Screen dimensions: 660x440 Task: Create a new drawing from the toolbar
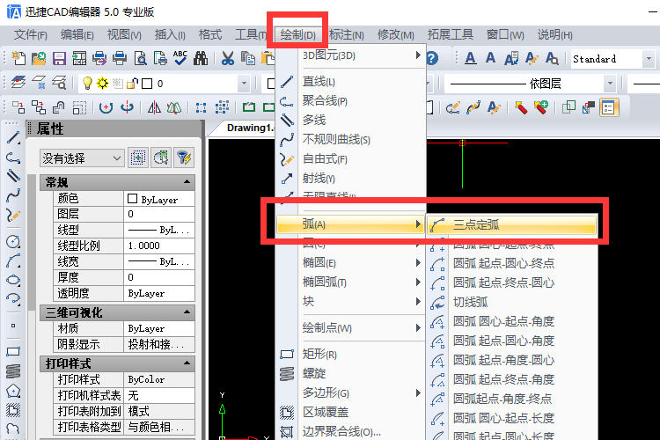coord(18,58)
